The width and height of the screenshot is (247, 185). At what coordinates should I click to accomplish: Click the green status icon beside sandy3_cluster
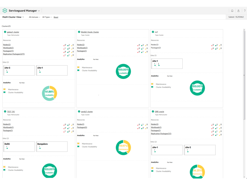(x=79, y=112)
